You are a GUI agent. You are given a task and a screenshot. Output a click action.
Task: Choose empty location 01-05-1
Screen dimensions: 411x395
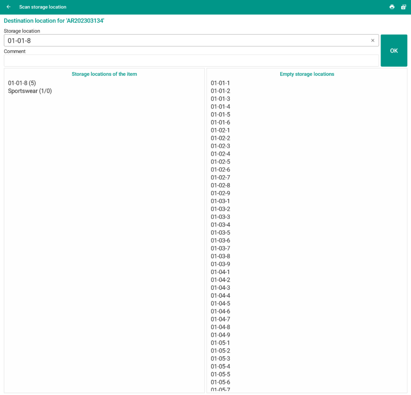point(220,343)
